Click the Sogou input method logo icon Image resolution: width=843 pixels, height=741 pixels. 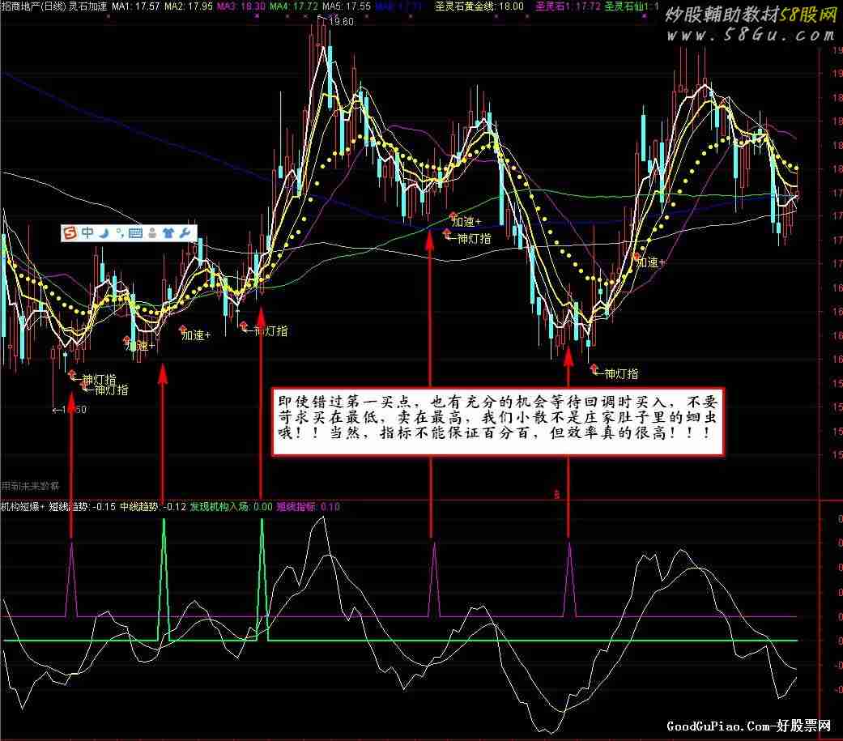[x=70, y=233]
